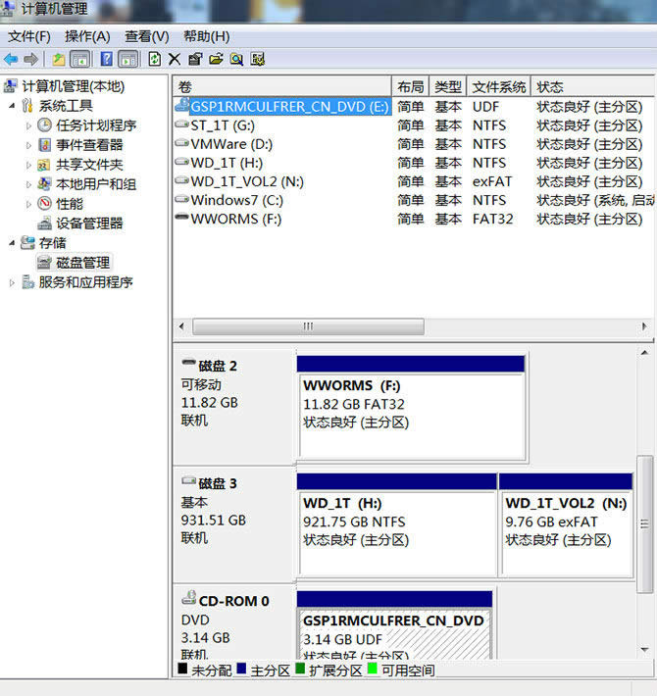Click the Back arrow in the toolbar
The width and height of the screenshot is (657, 696).
(11, 59)
